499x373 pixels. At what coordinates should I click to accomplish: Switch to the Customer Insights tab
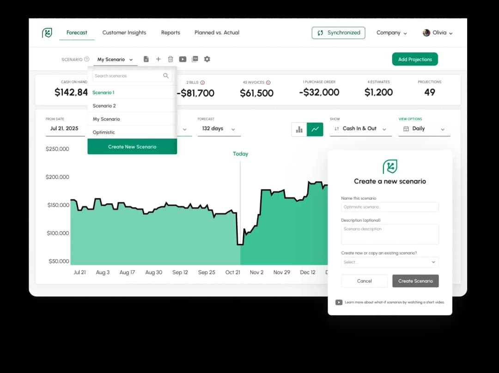(x=124, y=32)
